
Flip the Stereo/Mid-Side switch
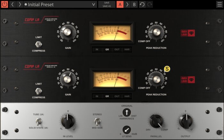tap(97, 121)
